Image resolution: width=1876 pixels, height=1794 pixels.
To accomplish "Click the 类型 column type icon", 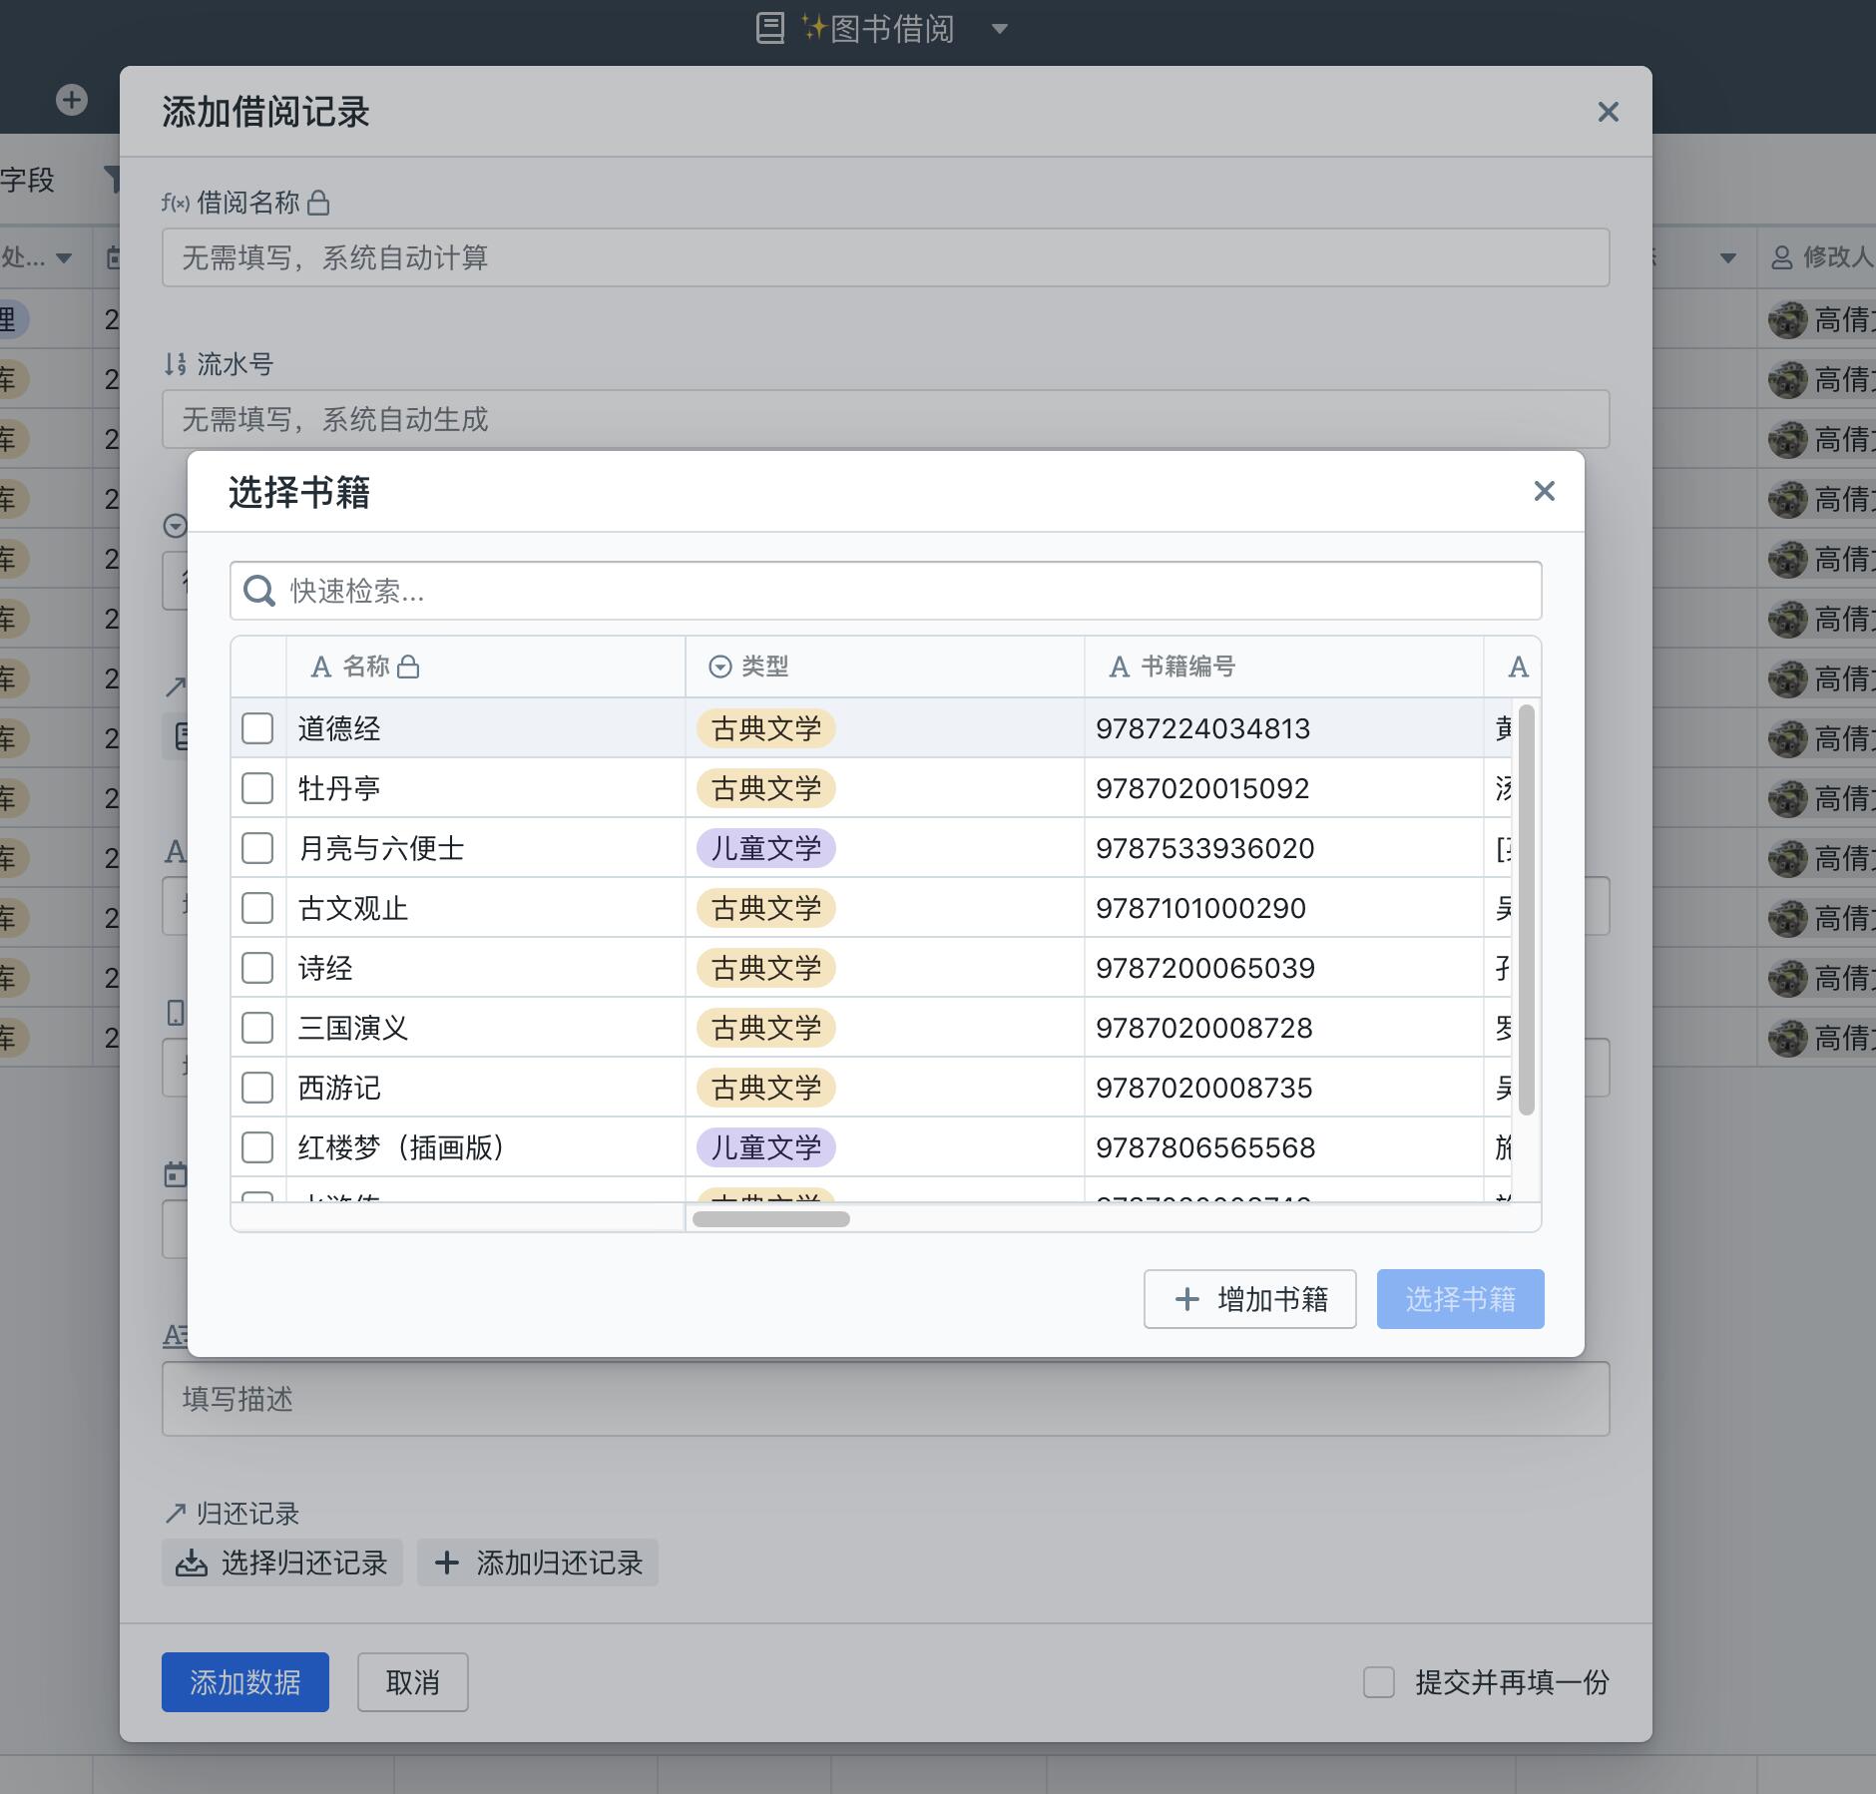I will click(719, 667).
